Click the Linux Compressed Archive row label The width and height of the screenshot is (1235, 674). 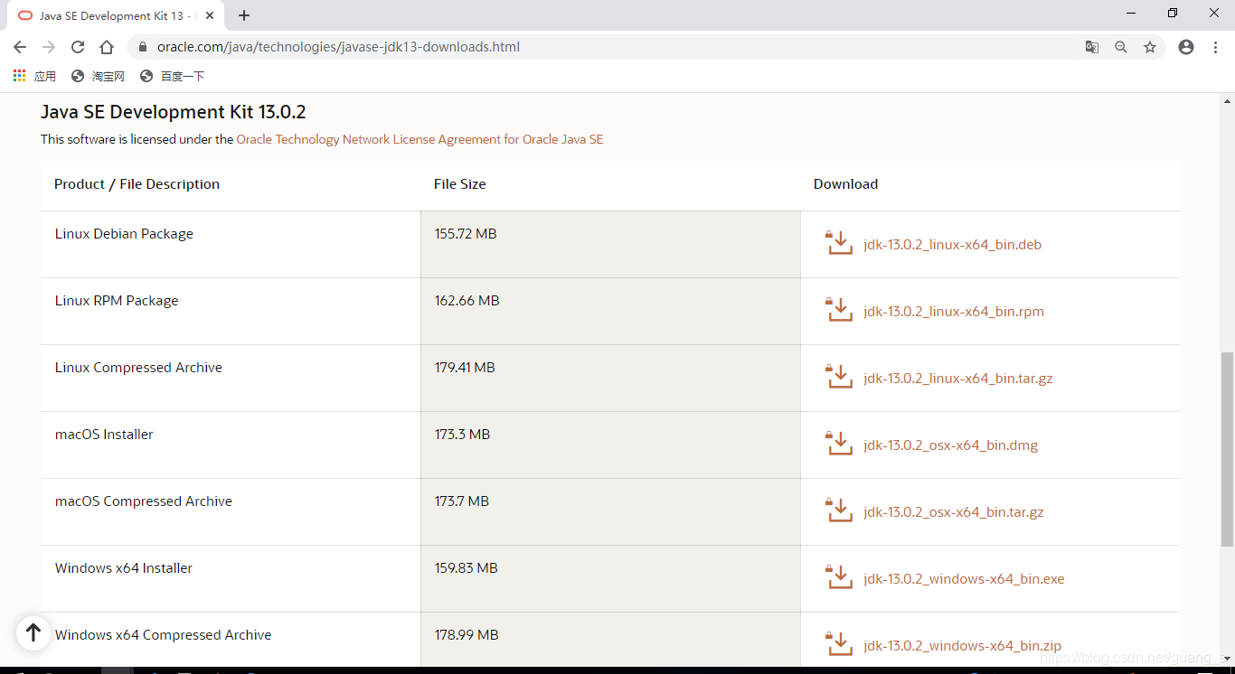(x=138, y=368)
